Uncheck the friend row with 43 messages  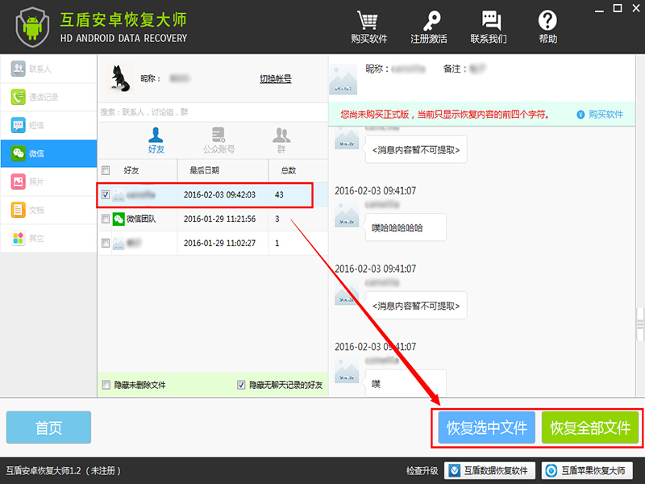(106, 194)
